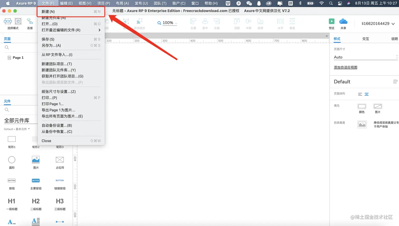Open macOS Spotlight search icon

pyautogui.click(x=331, y=3)
